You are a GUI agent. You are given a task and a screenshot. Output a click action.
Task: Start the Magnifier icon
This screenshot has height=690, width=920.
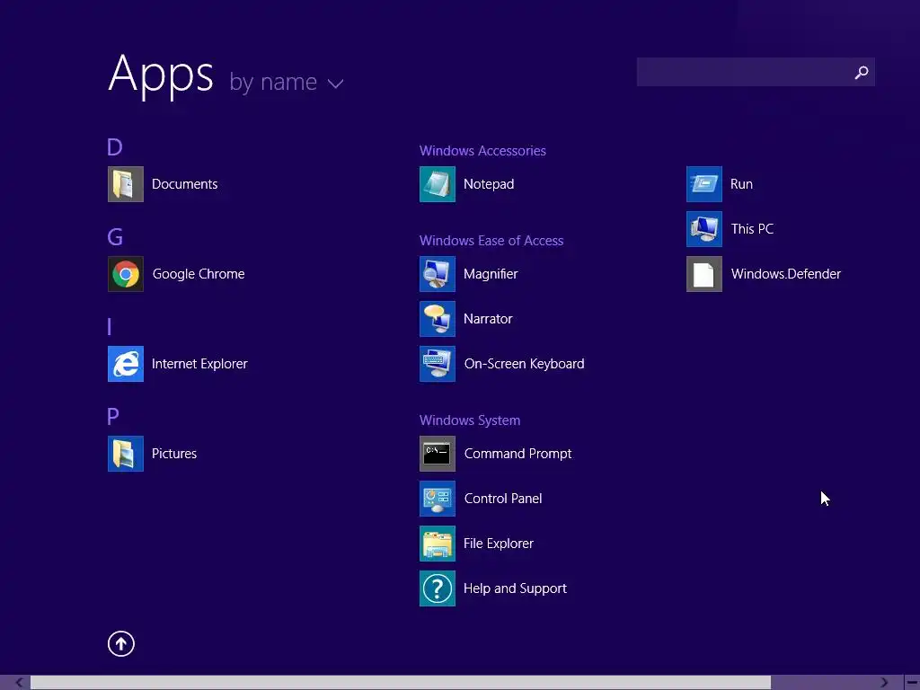pyautogui.click(x=438, y=274)
